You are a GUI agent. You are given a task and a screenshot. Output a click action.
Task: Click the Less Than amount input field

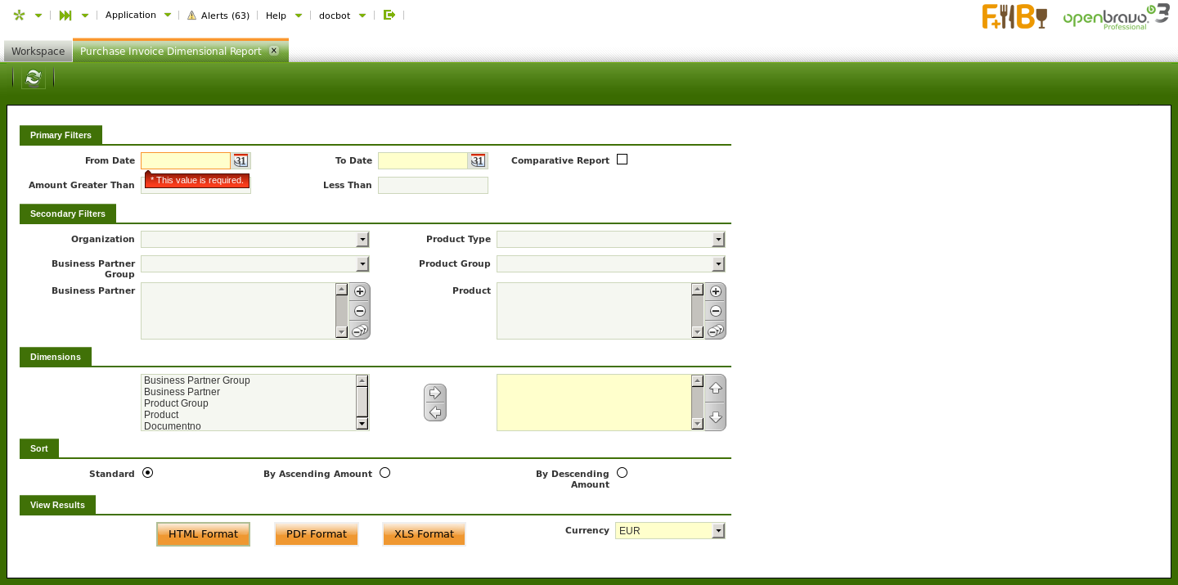(x=433, y=186)
